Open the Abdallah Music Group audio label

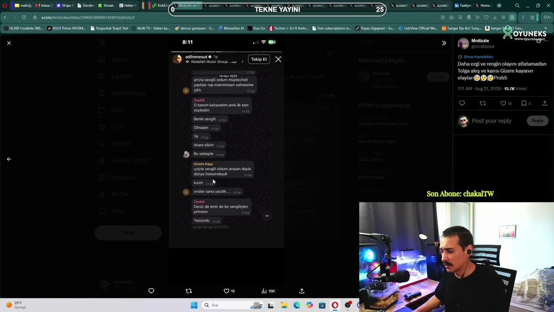(214, 62)
